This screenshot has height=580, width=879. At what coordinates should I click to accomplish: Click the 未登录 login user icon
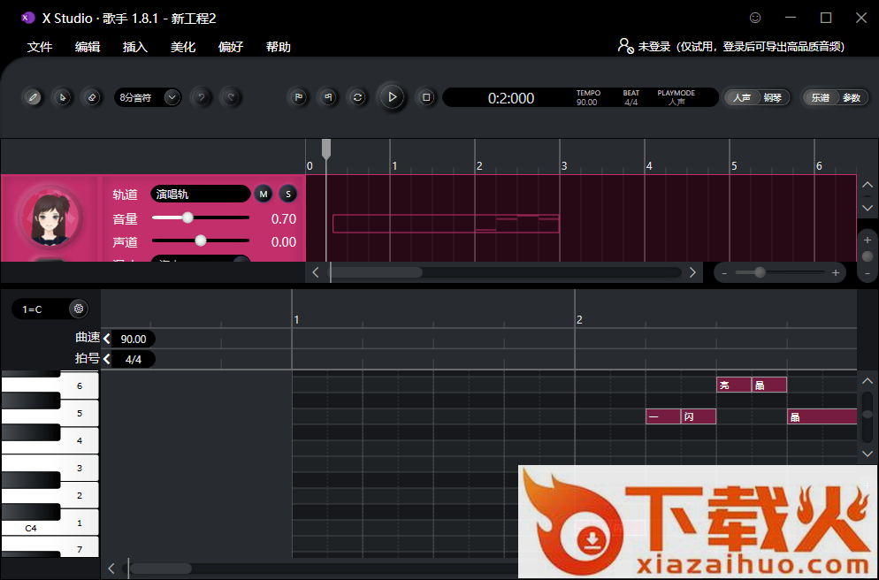(625, 46)
